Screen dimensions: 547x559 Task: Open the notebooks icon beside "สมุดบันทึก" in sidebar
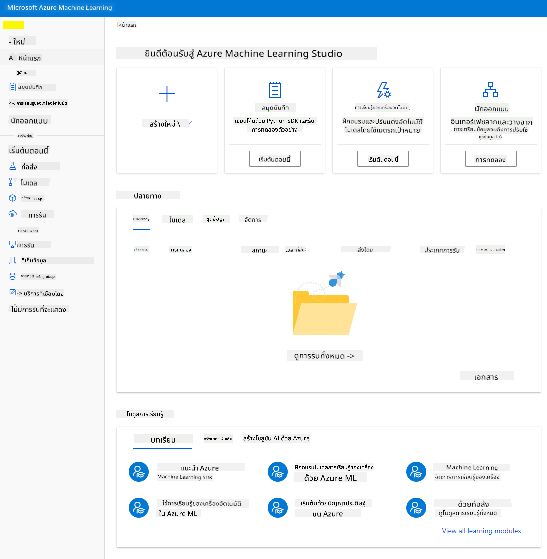point(13,87)
